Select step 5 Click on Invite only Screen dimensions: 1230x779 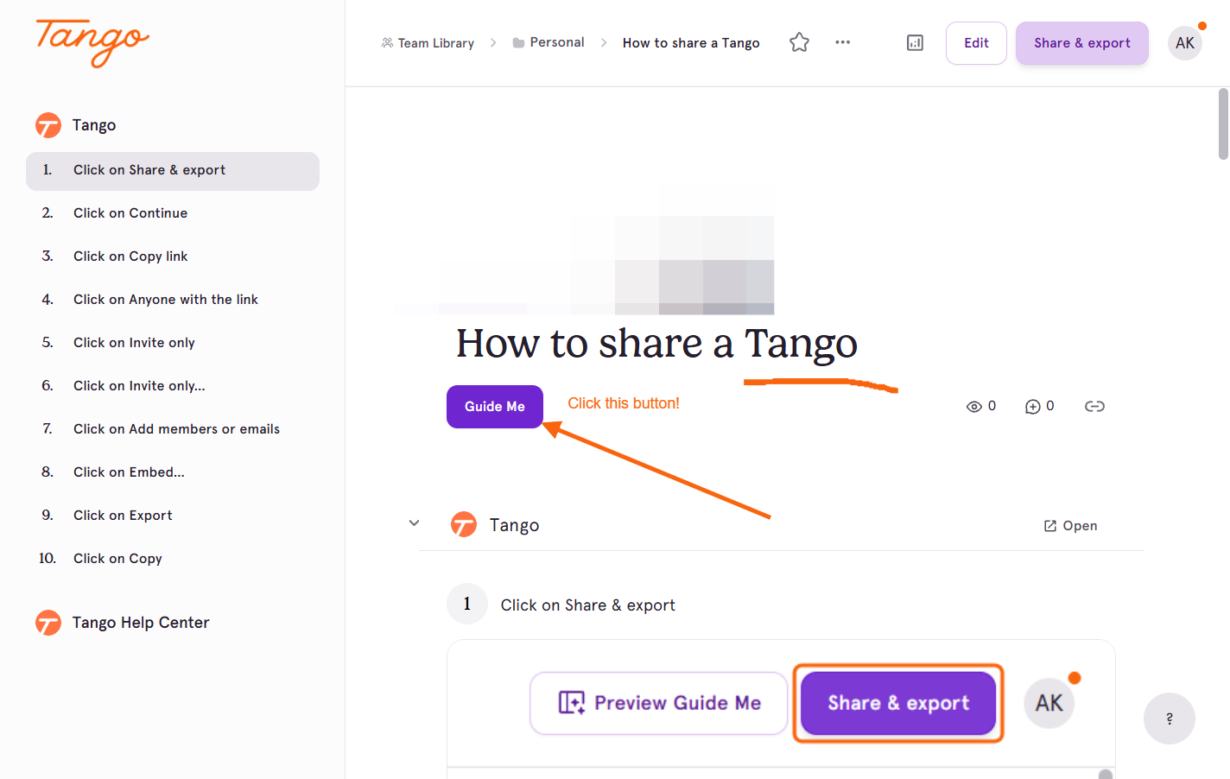coord(173,343)
